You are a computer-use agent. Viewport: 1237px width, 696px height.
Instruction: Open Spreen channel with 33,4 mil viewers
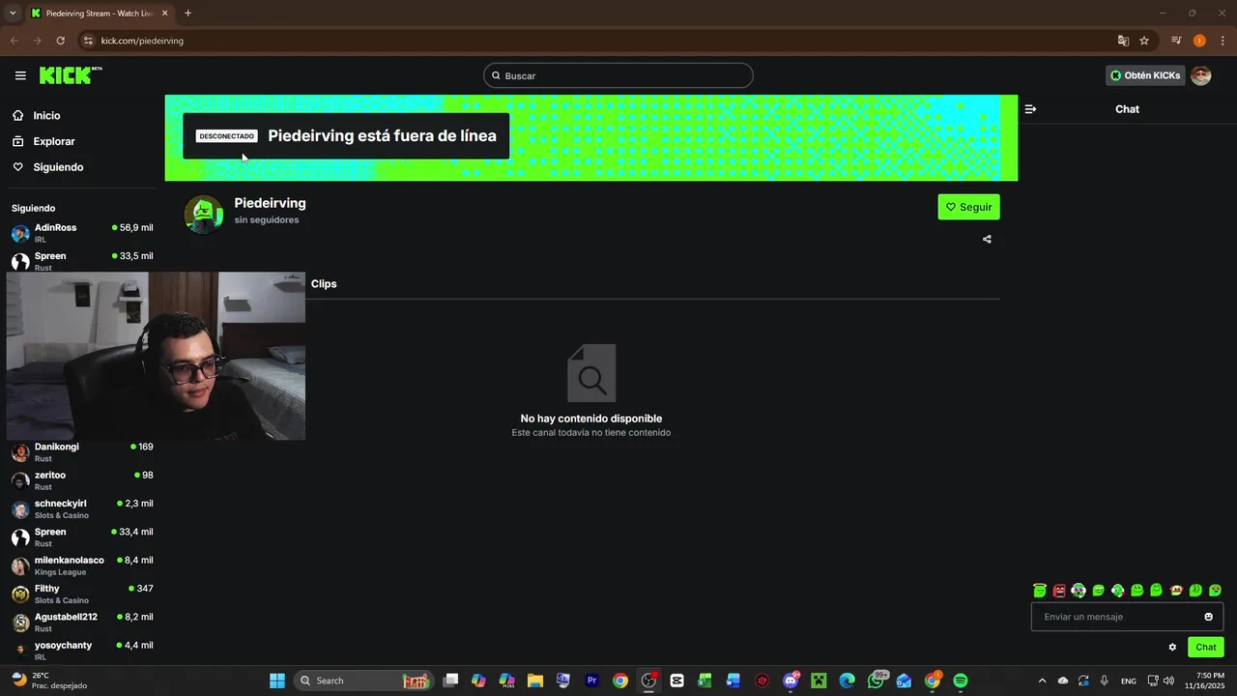[x=82, y=537]
